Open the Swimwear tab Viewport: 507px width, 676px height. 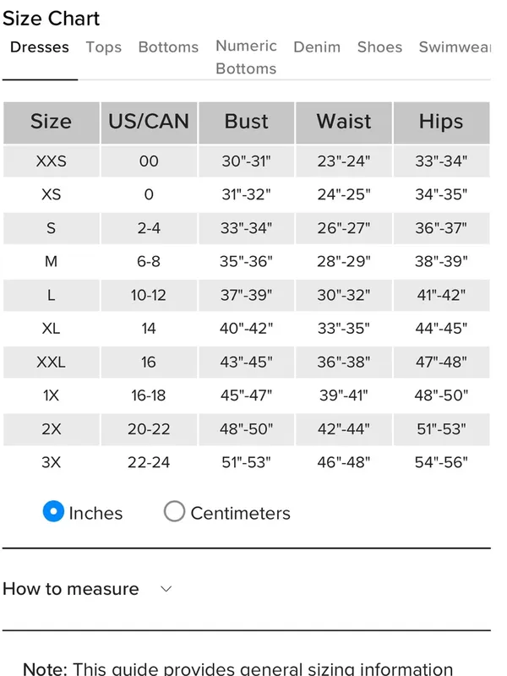[x=455, y=47]
